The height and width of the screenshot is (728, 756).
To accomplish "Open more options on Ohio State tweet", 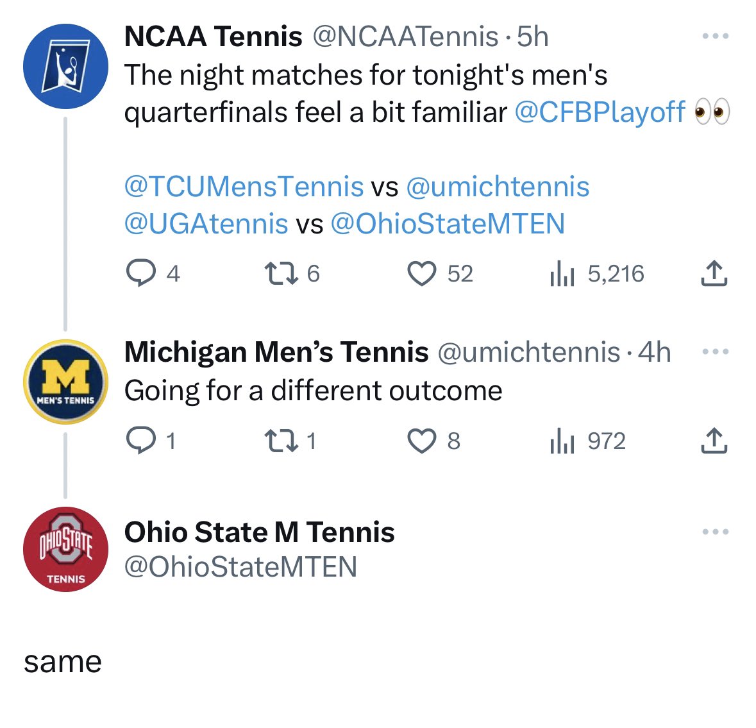I will 716,532.
